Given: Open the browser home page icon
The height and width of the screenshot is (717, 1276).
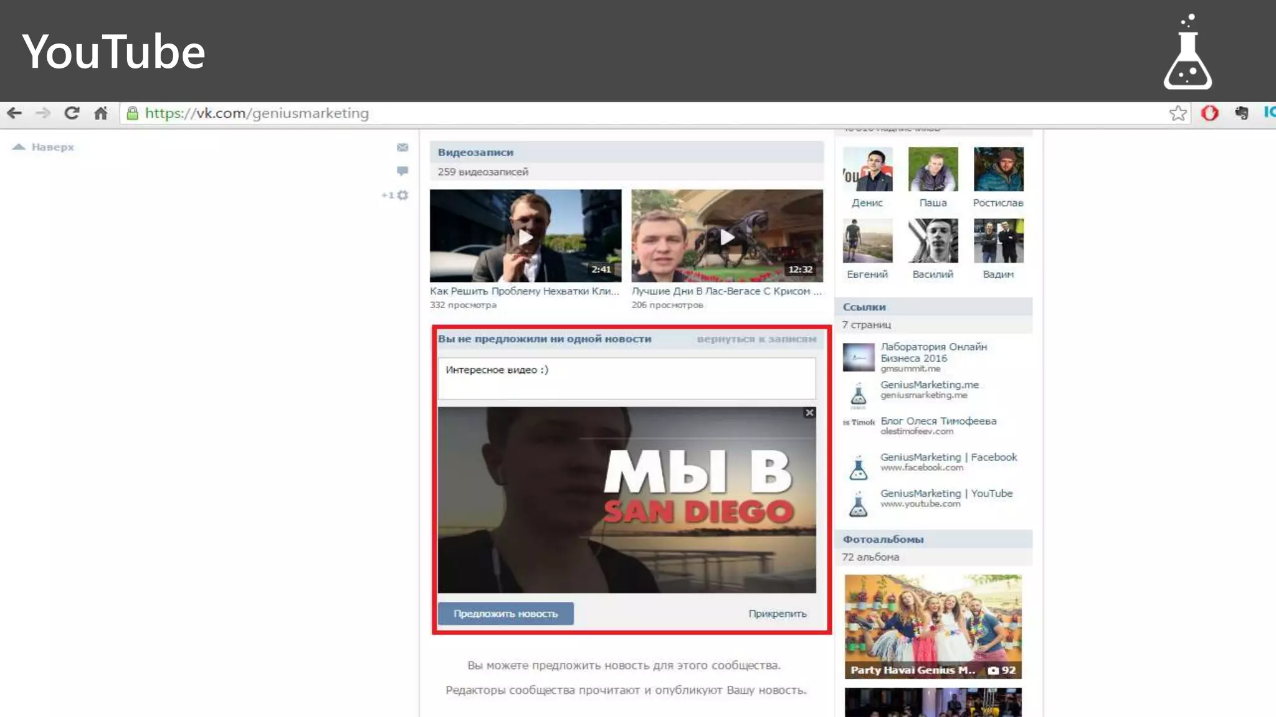Looking at the screenshot, I should pos(101,113).
